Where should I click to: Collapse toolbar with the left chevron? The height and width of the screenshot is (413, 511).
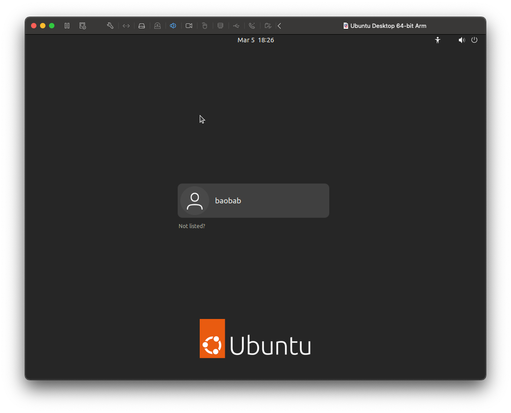(x=279, y=26)
